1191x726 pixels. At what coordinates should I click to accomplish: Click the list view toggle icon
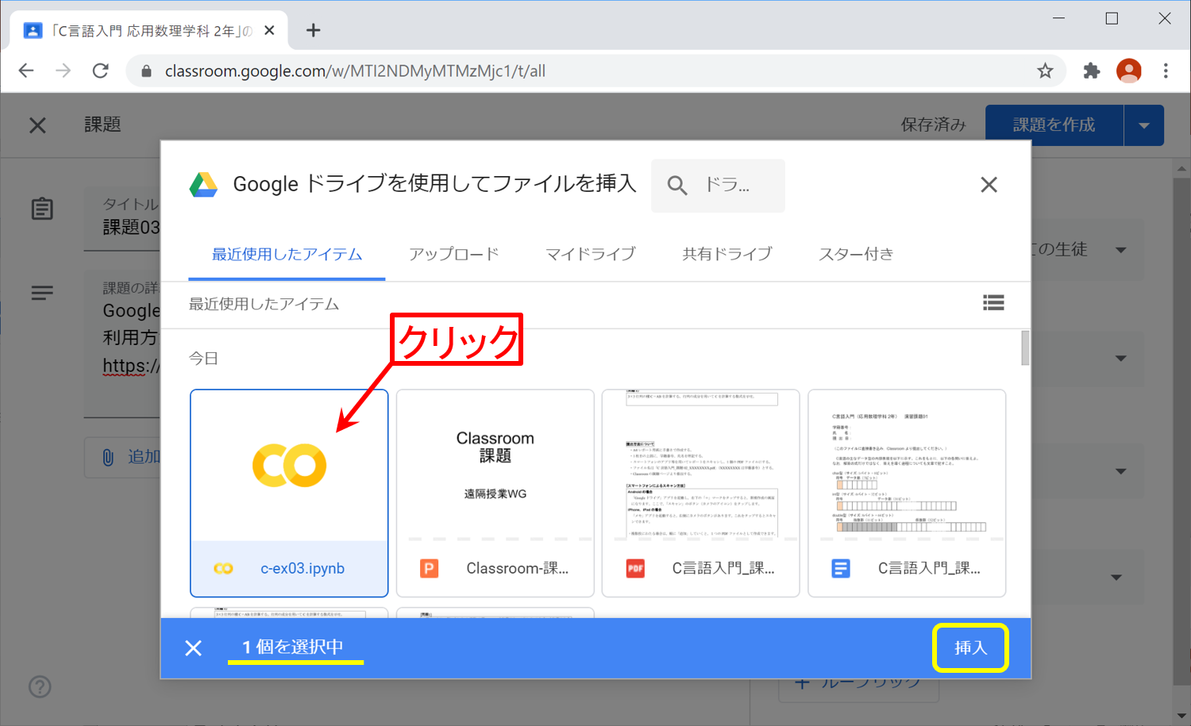(993, 302)
